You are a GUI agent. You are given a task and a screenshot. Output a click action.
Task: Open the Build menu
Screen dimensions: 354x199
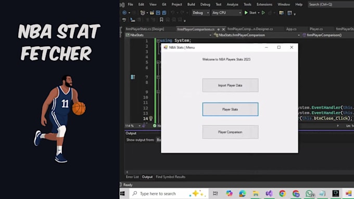click(191, 5)
